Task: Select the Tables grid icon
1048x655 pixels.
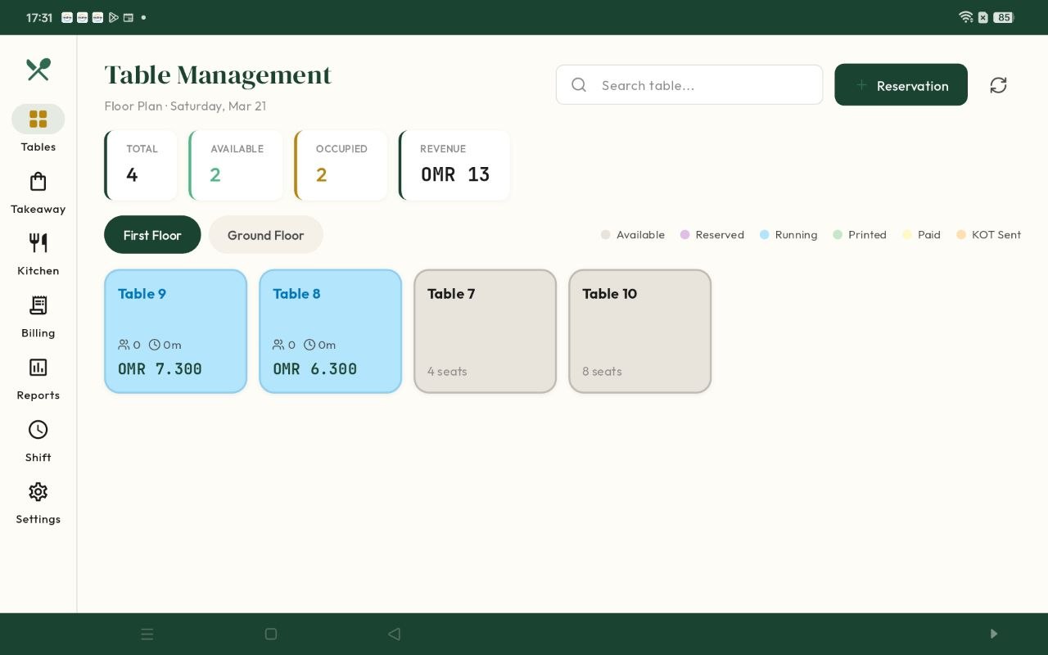Action: click(x=38, y=119)
